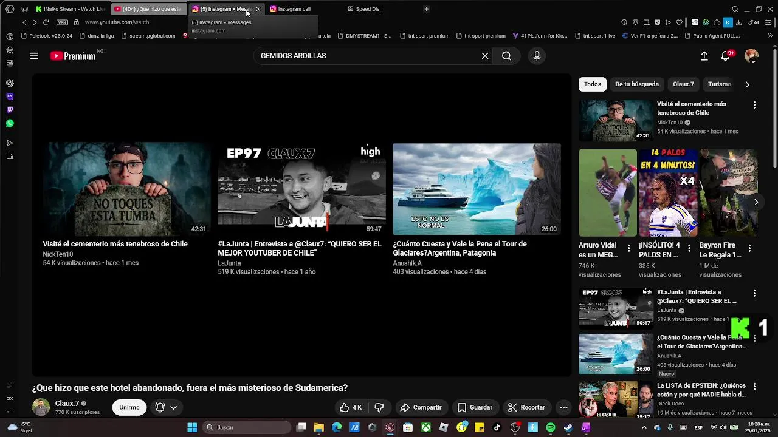The width and height of the screenshot is (778, 437).
Task: Click the Unirme button
Action: 129,407
